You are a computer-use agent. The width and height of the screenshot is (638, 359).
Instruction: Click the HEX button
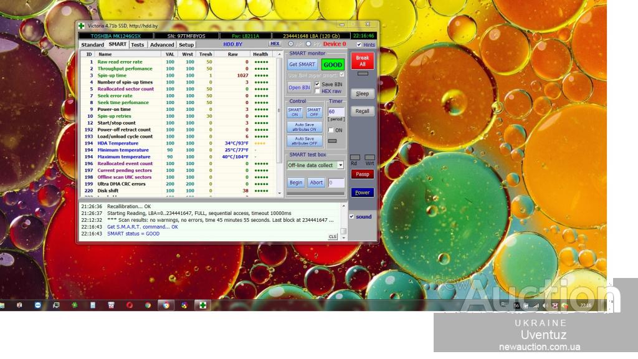tap(275, 44)
